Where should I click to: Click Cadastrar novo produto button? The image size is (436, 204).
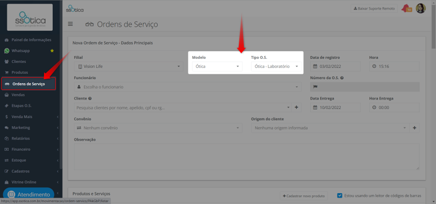[304, 196]
